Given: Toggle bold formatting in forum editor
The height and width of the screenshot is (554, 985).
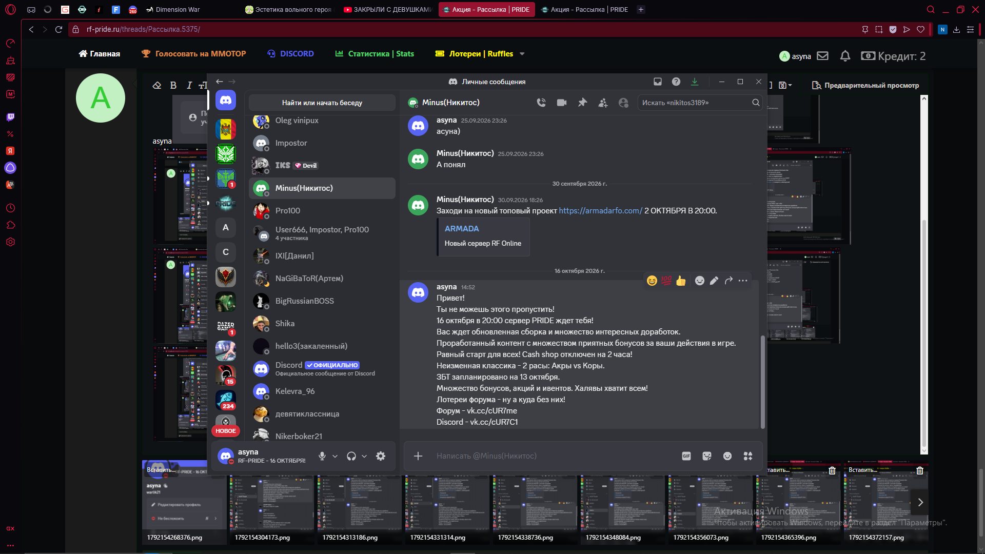Looking at the screenshot, I should coord(173,85).
